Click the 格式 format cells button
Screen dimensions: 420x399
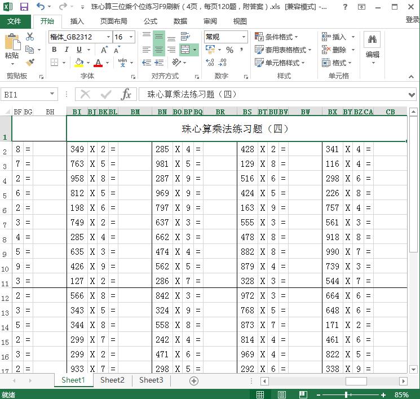click(337, 63)
